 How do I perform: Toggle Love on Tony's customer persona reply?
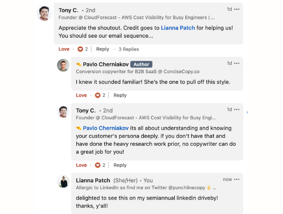coord(82,165)
